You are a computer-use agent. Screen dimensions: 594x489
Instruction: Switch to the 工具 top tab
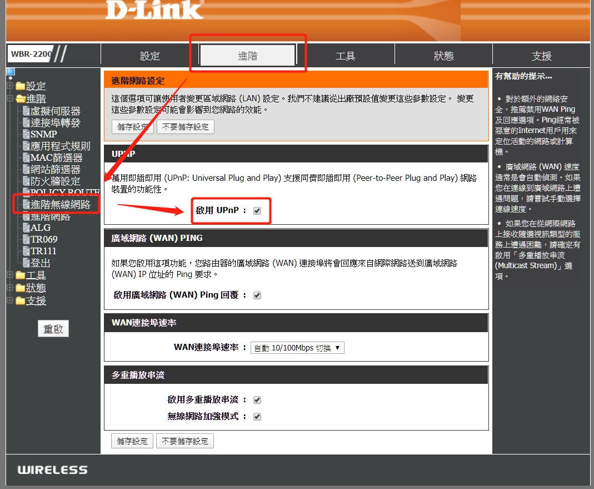(x=345, y=56)
